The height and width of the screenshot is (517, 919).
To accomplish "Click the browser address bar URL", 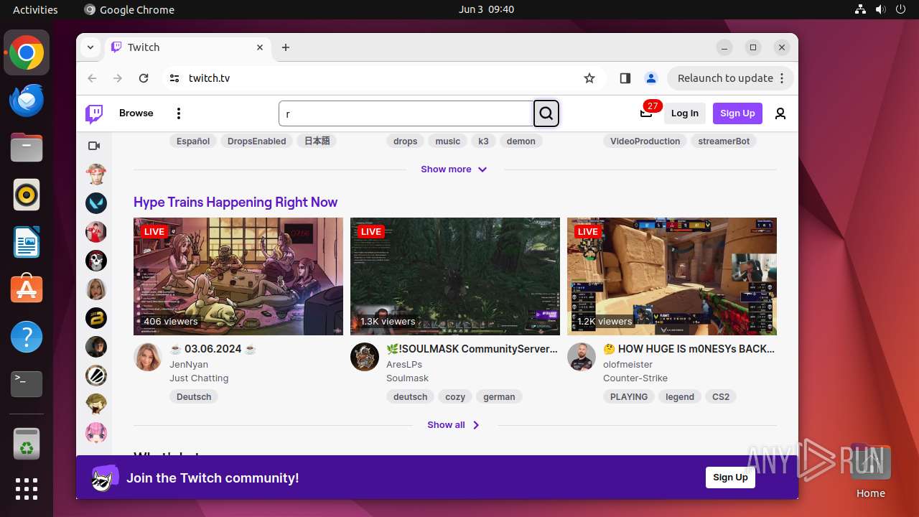I will 210,78.
